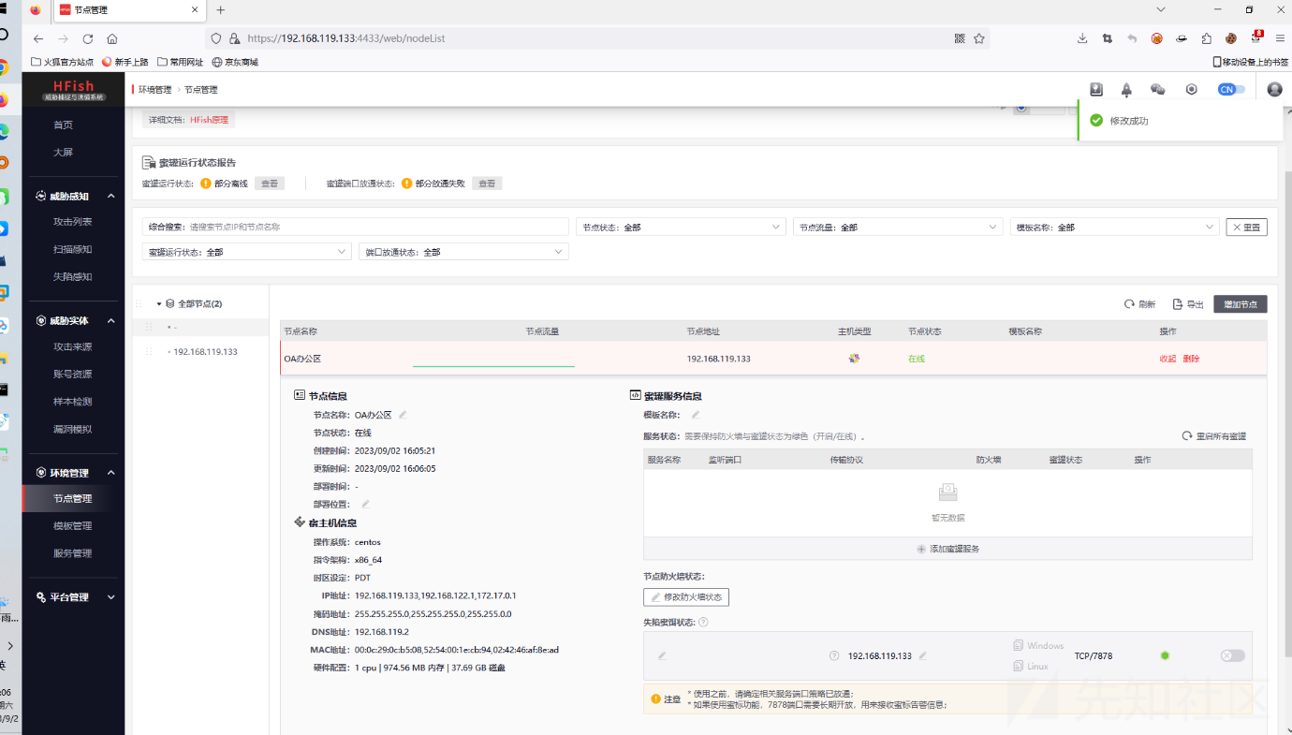Open the user avatar menu

(x=1274, y=90)
